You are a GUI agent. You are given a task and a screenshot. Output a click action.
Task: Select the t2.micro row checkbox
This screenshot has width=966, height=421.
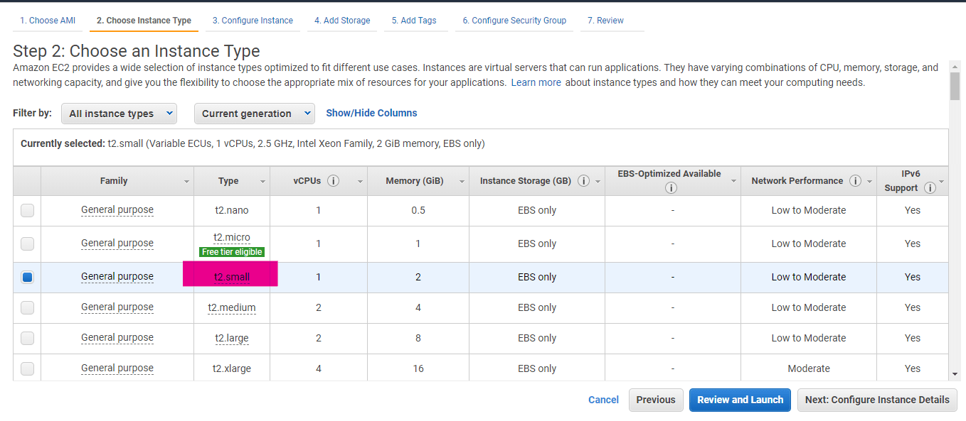tap(27, 244)
